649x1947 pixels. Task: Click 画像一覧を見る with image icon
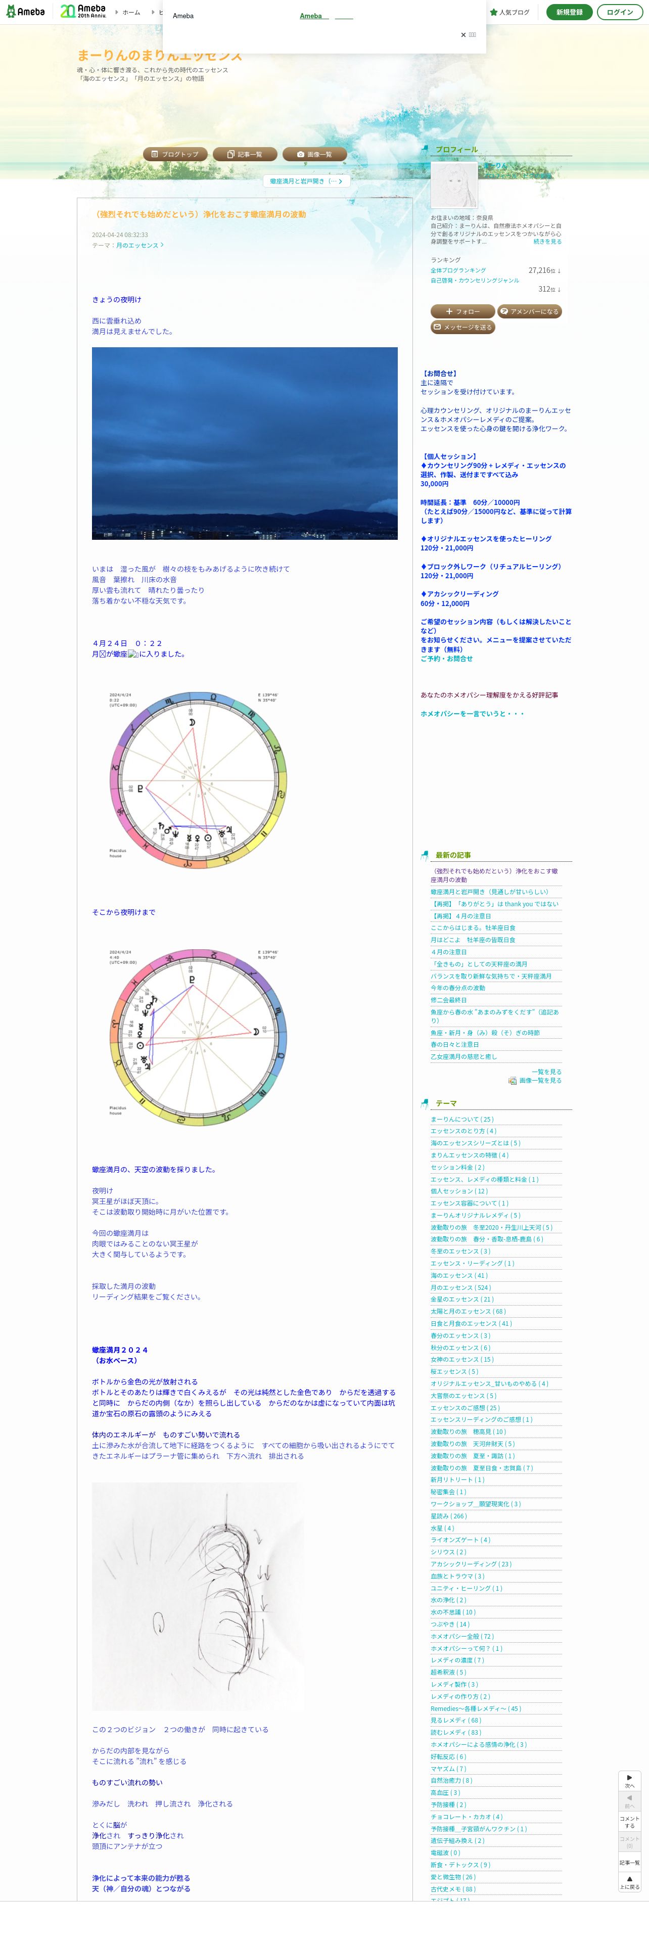click(x=535, y=1081)
